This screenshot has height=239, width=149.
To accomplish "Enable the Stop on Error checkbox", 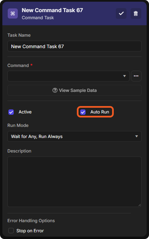I will point(11,231).
